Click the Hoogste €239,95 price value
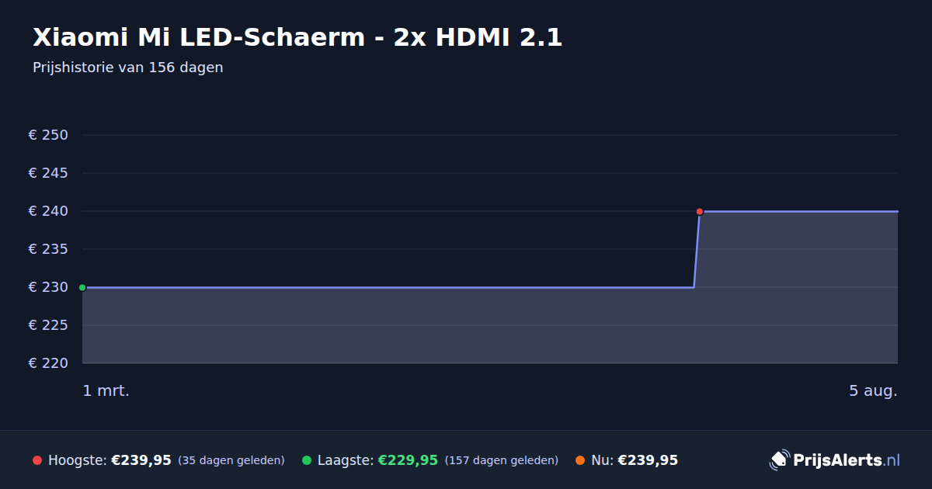932x489 pixels. (141, 460)
